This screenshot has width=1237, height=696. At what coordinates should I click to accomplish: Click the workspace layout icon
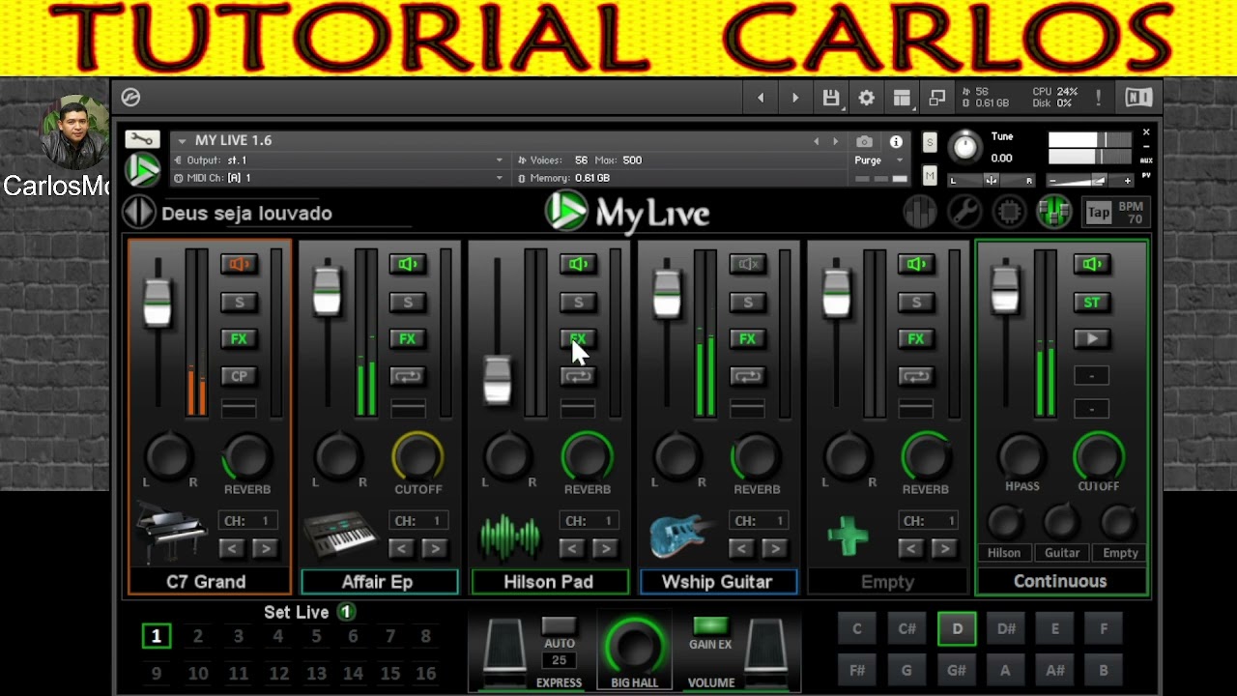(x=902, y=98)
